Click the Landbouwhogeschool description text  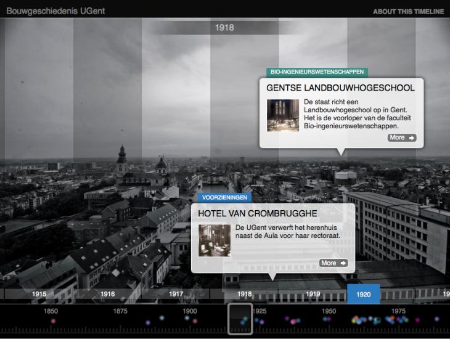358,114
